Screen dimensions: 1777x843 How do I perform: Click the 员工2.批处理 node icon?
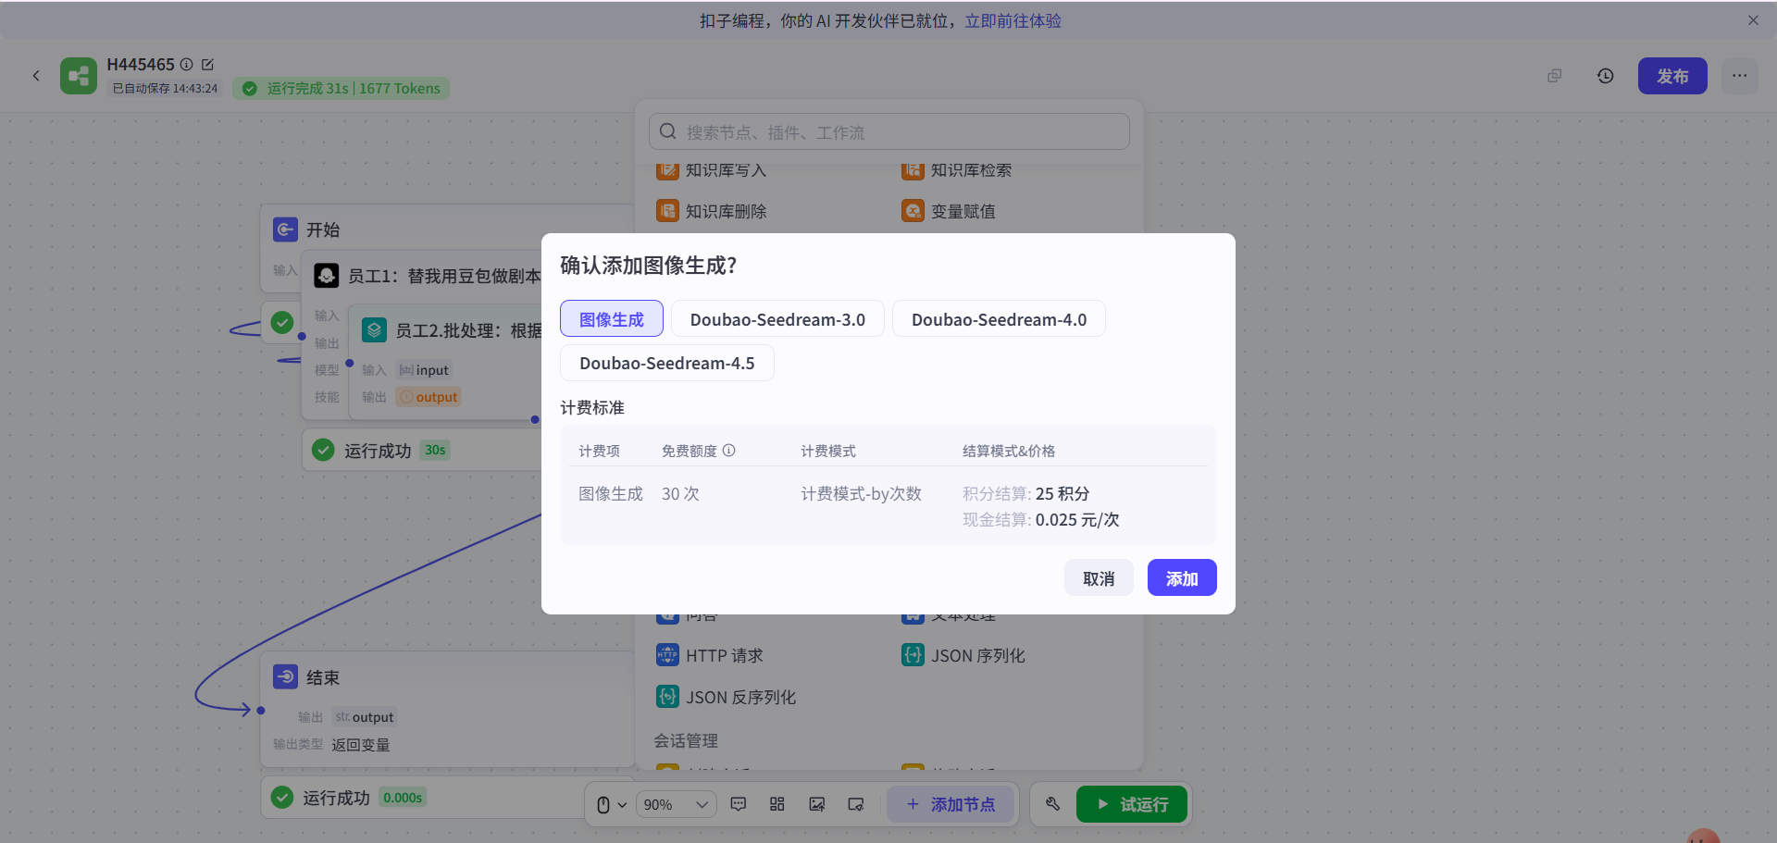coord(374,329)
